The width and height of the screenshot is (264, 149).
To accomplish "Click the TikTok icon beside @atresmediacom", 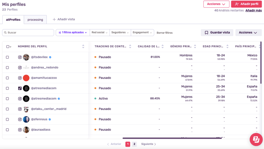I will click(x=20, y=88).
